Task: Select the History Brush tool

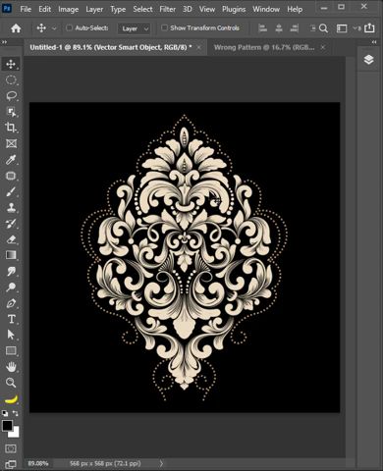Action: tap(11, 224)
